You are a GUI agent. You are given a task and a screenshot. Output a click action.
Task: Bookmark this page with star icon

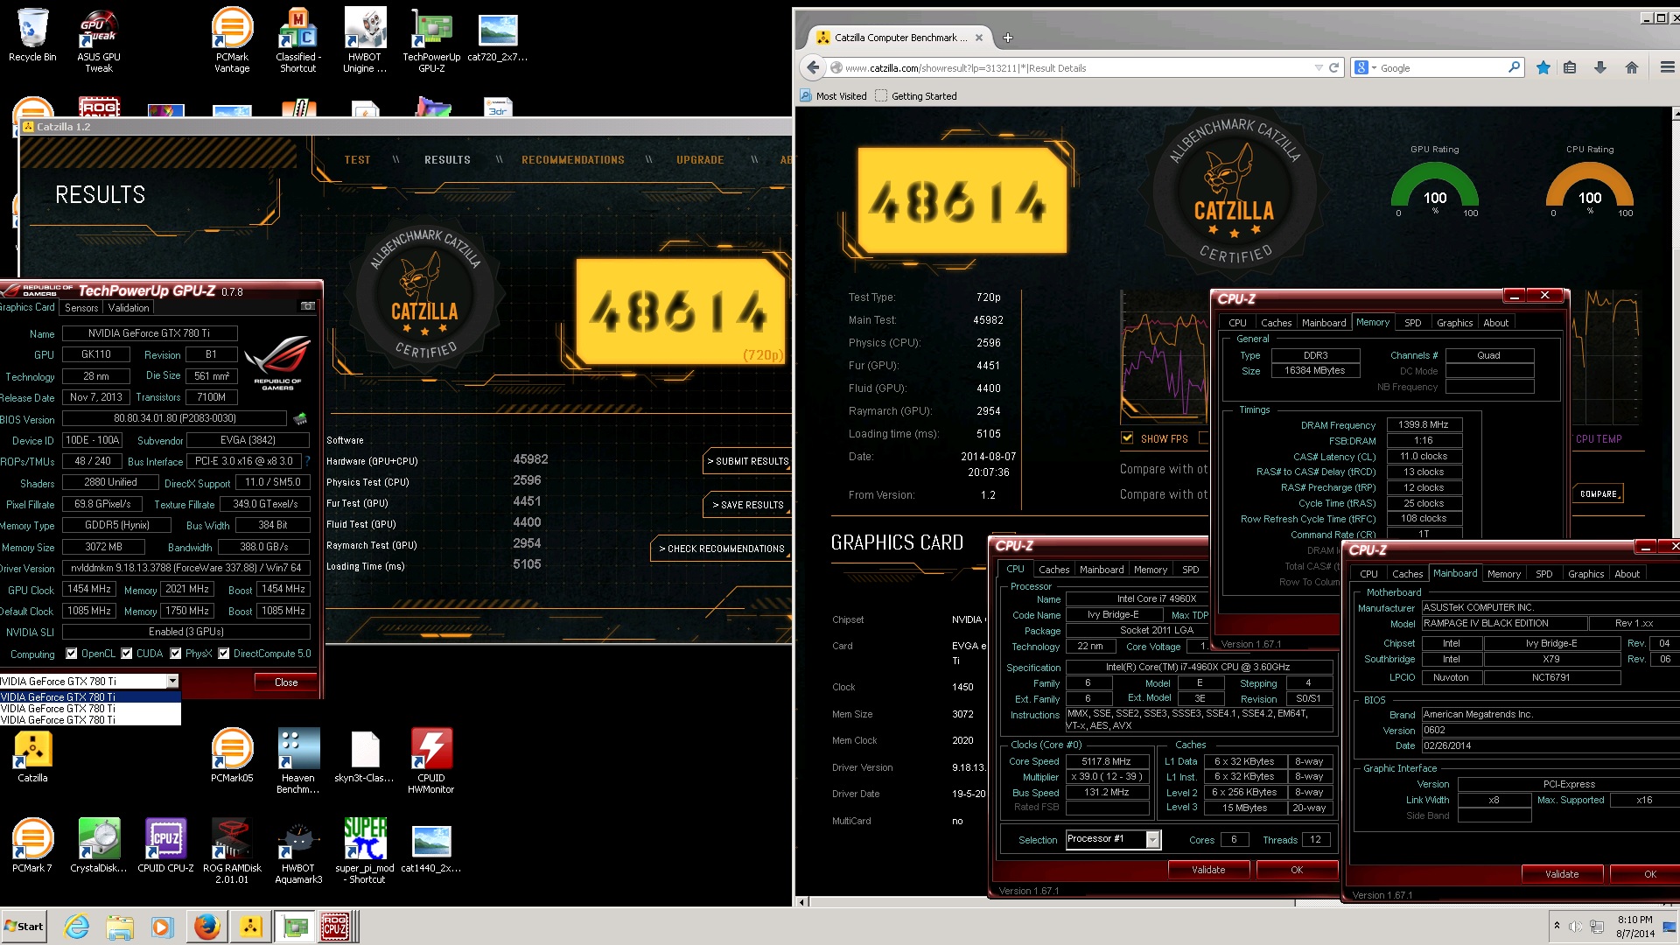coord(1543,67)
